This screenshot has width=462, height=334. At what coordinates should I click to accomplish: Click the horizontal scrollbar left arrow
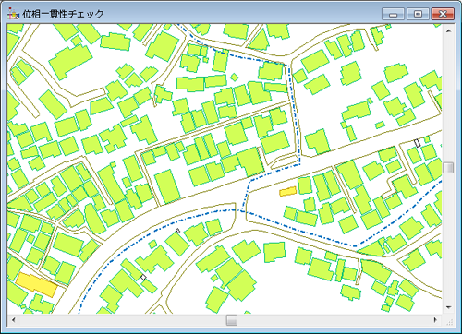[x=13, y=320]
